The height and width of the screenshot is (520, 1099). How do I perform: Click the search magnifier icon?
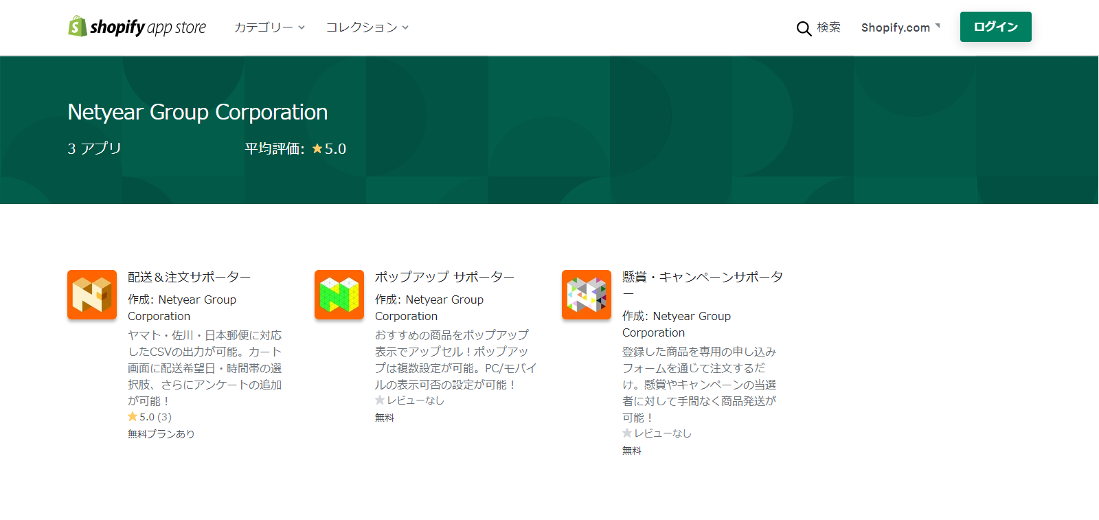804,28
